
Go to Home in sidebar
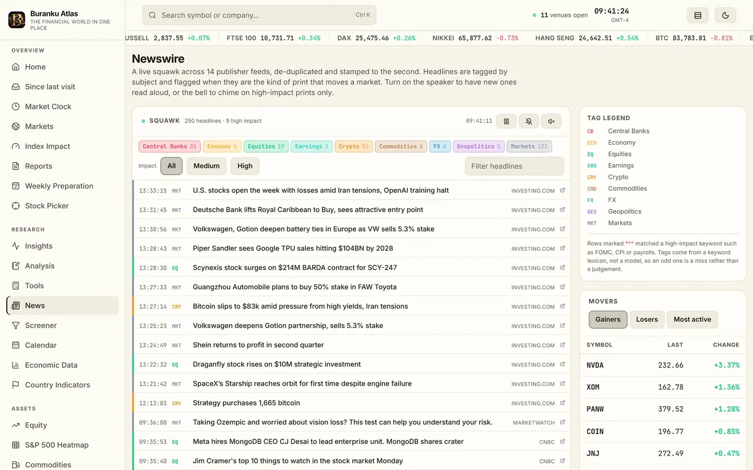[62, 67]
